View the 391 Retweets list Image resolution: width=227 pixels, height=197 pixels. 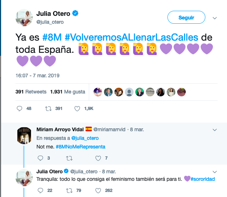[x=31, y=92]
